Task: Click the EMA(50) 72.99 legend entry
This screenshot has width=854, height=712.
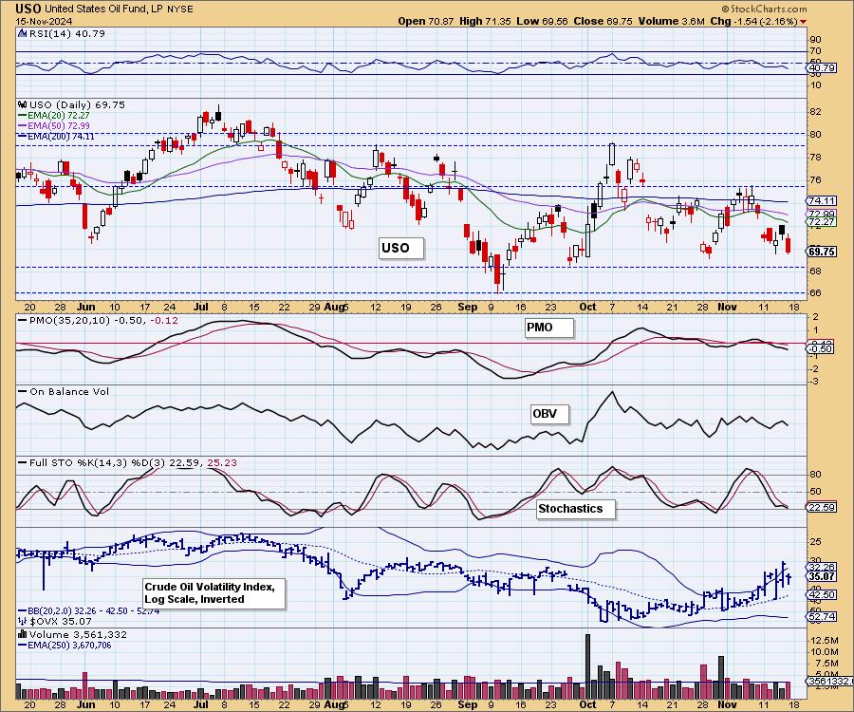Action: pyautogui.click(x=53, y=126)
